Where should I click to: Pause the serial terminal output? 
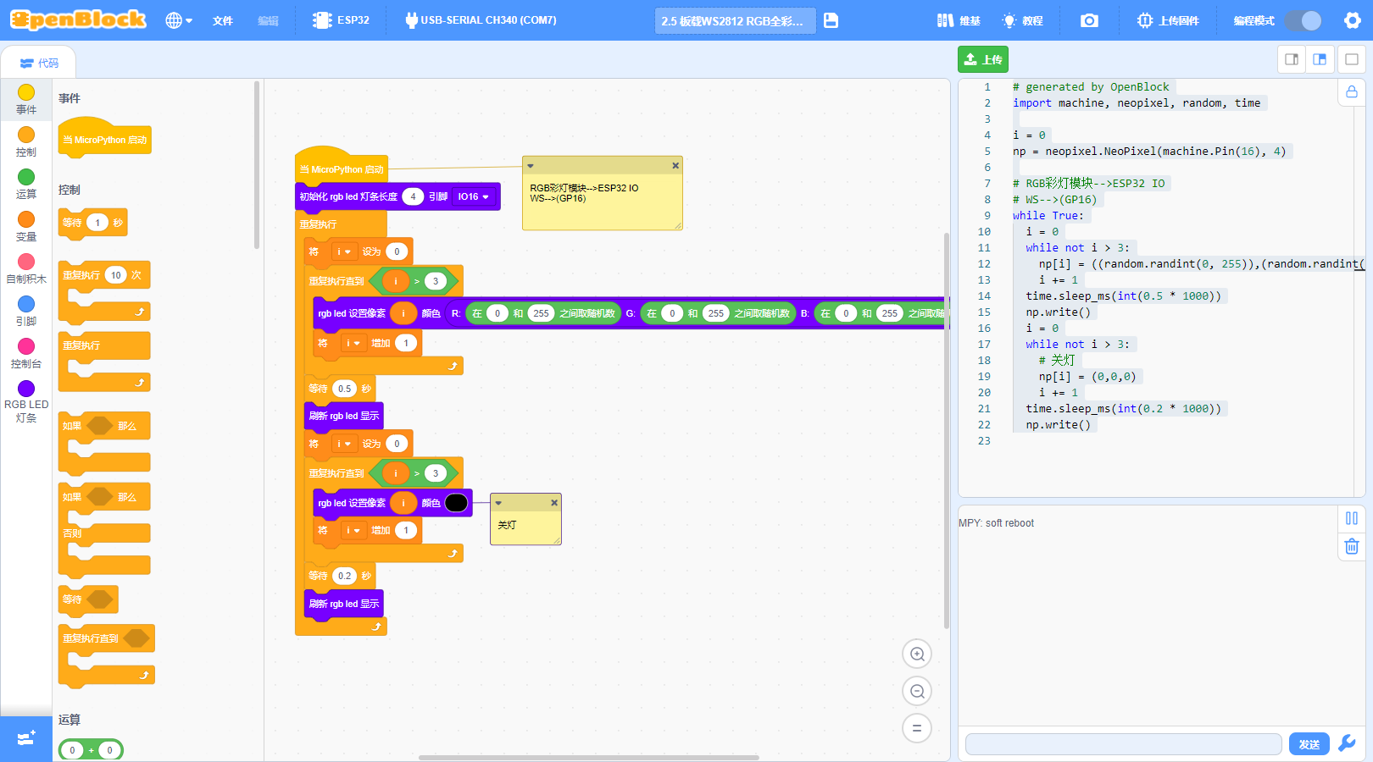click(1352, 518)
